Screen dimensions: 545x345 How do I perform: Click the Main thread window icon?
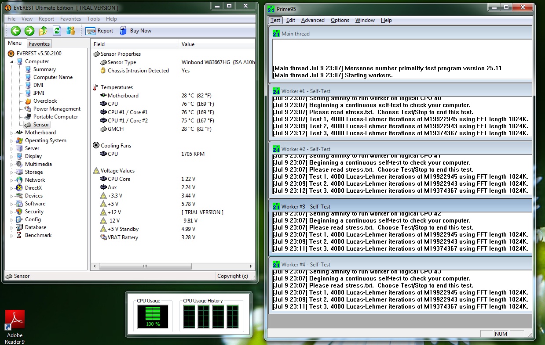[x=276, y=34]
